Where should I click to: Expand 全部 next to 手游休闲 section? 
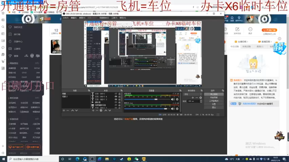click(x=37, y=119)
